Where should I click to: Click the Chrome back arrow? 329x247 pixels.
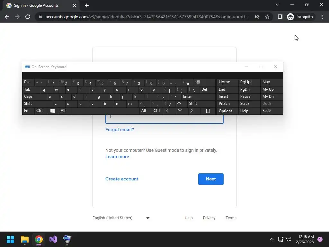[7, 17]
